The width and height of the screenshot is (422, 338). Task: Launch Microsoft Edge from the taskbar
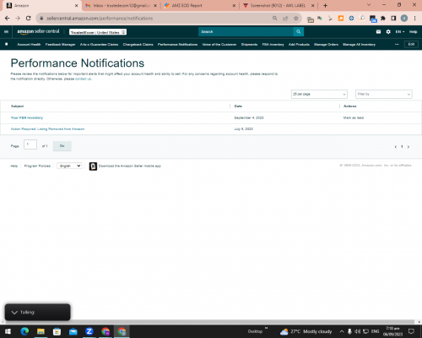(x=24, y=331)
